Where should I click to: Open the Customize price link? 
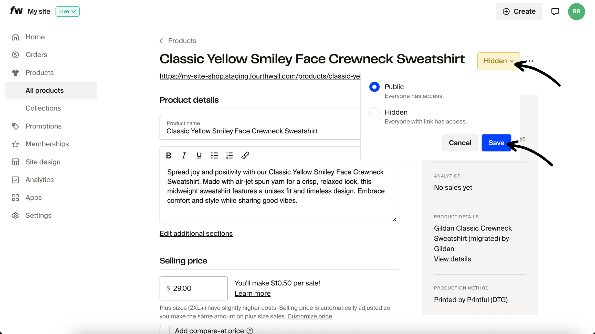(310, 316)
